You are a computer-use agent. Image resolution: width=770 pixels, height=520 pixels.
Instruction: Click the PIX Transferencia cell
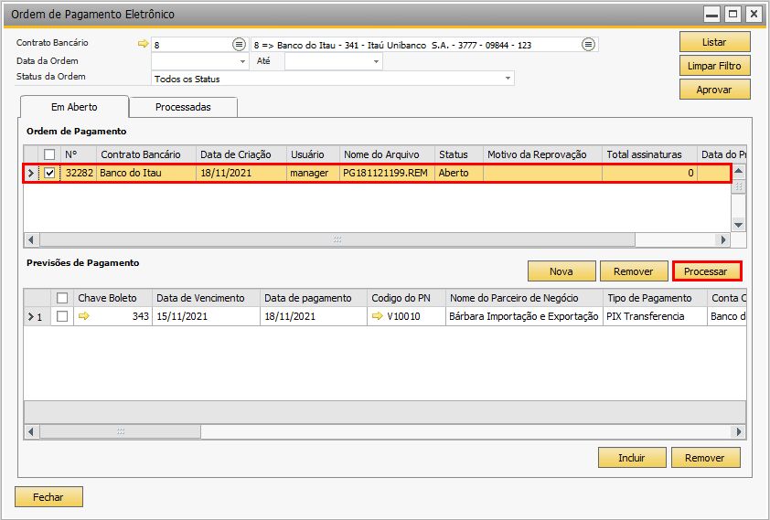(x=655, y=316)
